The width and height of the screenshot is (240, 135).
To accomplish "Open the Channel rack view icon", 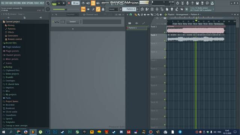I will 152,9.
